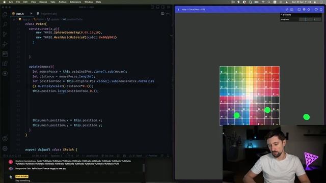Viewport: 326px width, 183px height.
Task: Click the split view icon in browser toolbar
Action: click(321, 10)
